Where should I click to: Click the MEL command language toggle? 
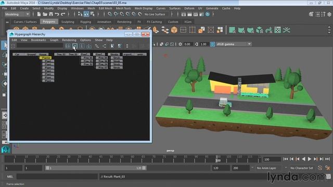coord(10,177)
